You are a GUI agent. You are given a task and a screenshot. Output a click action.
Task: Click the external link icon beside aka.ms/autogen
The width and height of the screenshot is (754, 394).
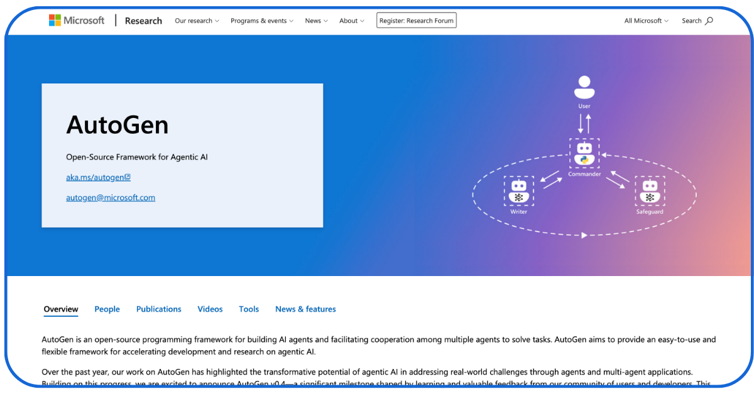tap(128, 177)
